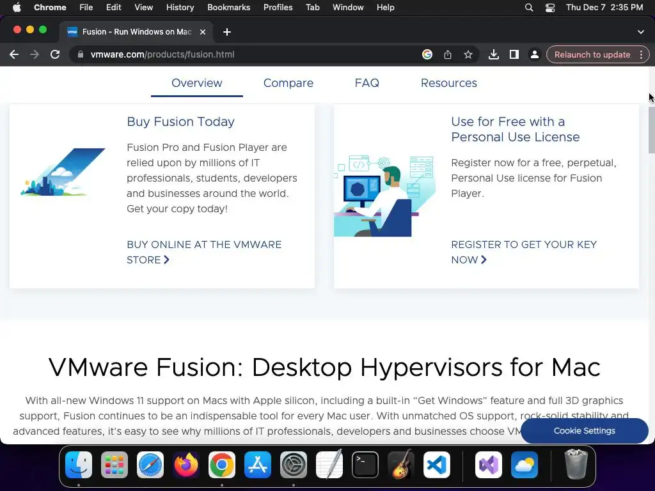Open GarageBand from the dock
Image resolution: width=655 pixels, height=491 pixels.
click(401, 465)
